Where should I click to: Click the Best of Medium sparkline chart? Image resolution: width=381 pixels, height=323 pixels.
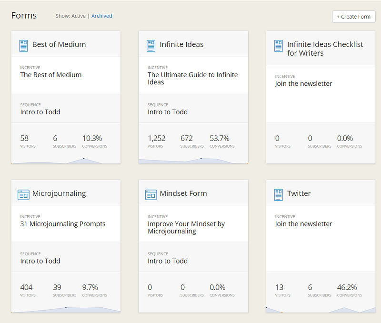click(66, 161)
